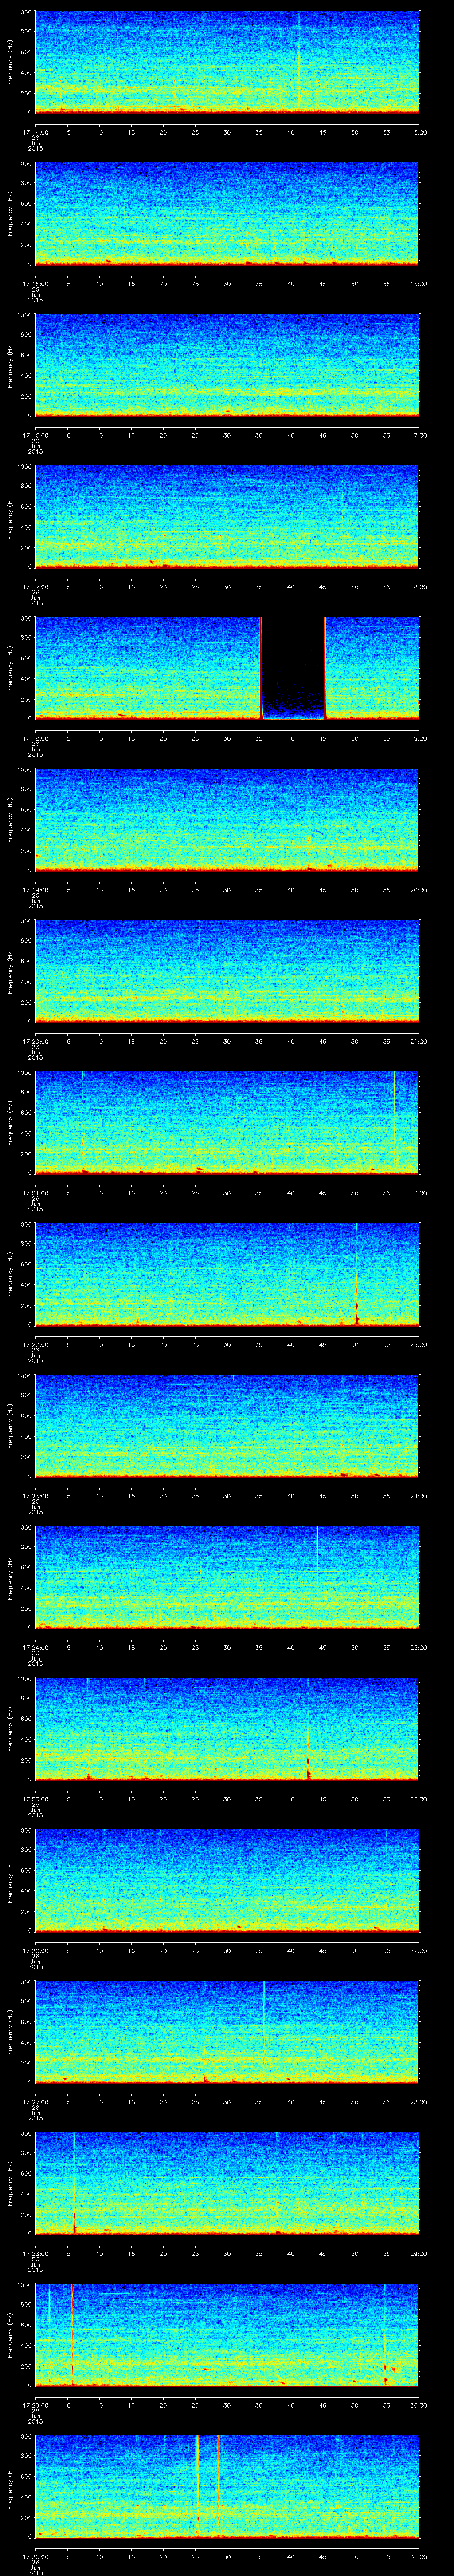The height and width of the screenshot is (2576, 454).
Task: Click the 17:21:00 start time label
Action: 35,1193
